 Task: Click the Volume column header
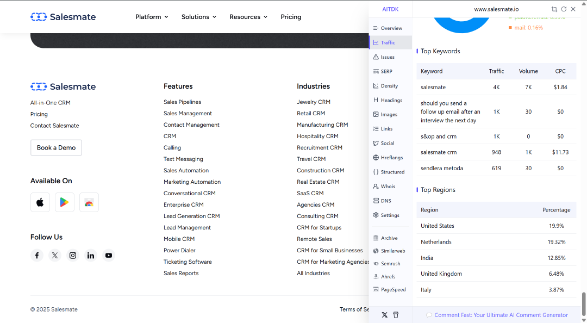(x=528, y=71)
